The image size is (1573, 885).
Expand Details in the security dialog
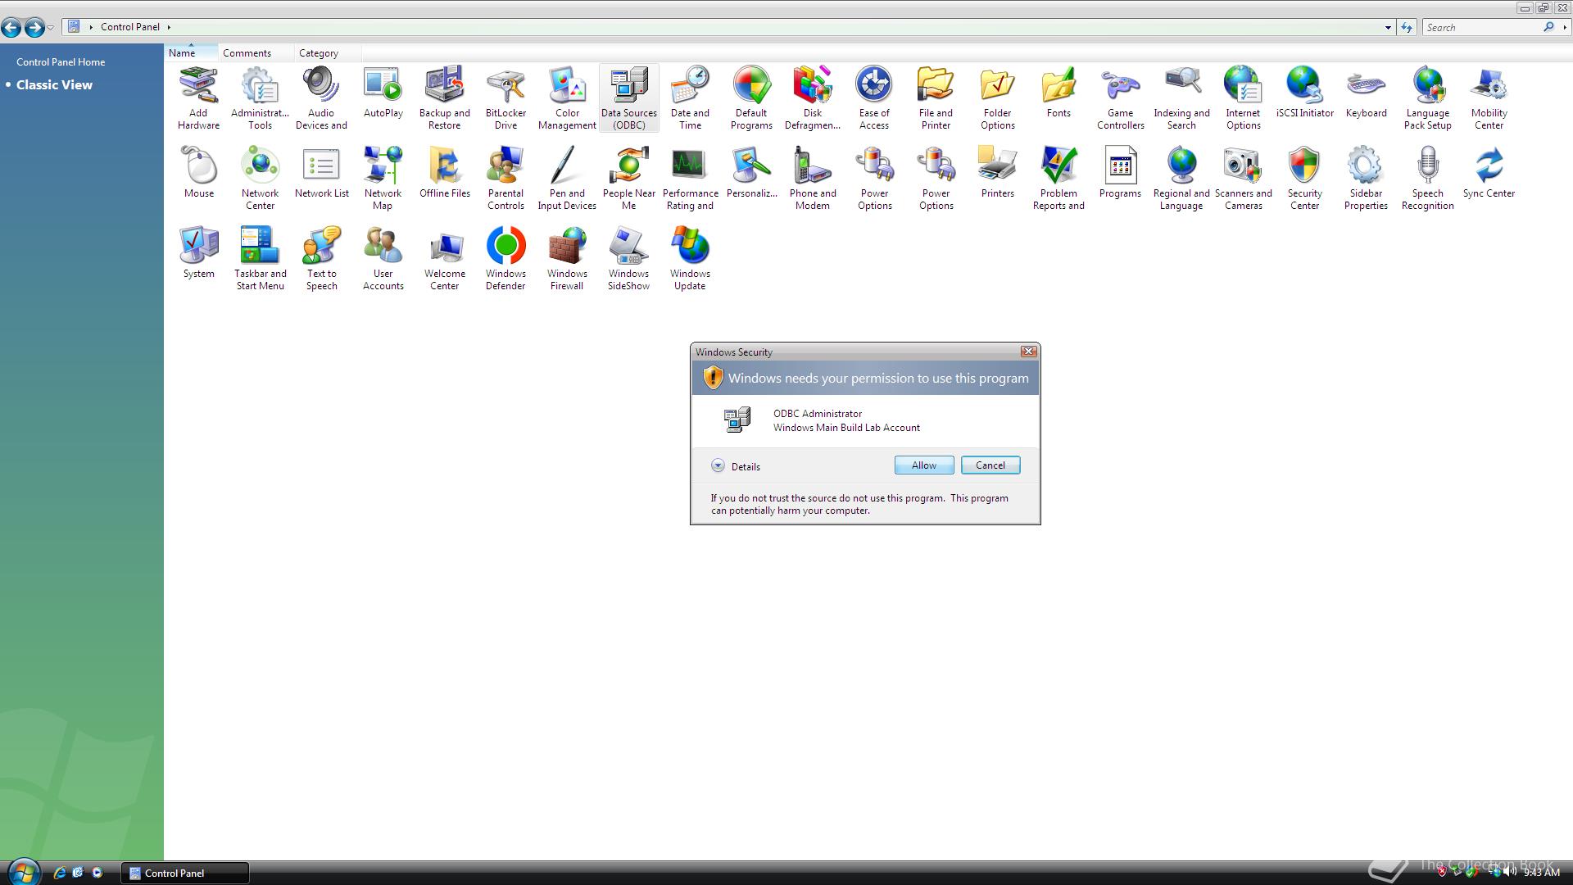click(x=719, y=465)
